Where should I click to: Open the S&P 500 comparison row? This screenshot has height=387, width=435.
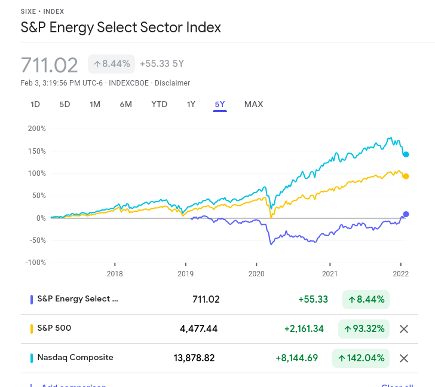(54, 328)
